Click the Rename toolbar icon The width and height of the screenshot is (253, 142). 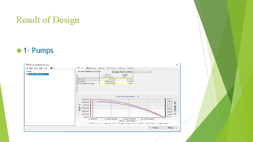pos(41,68)
